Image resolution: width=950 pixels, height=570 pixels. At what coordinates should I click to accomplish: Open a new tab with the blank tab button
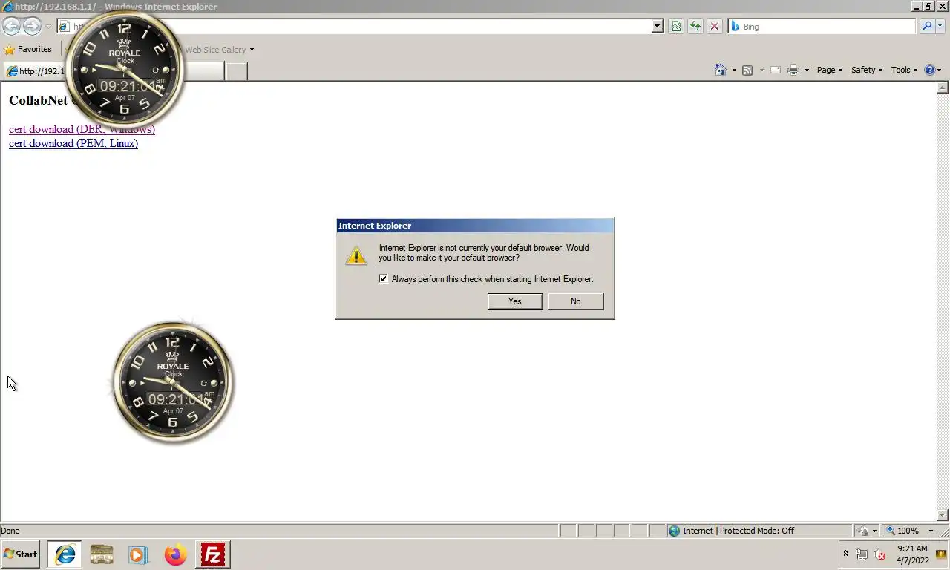point(236,71)
